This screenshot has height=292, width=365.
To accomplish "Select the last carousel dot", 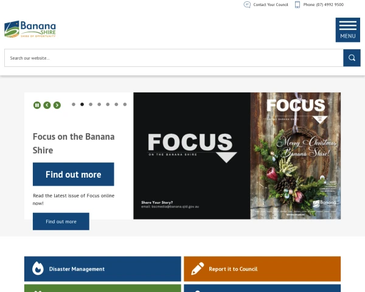I will [125, 104].
